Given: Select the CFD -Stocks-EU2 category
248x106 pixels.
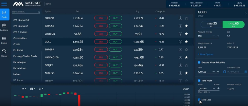Looking at the screenshot, I should [x=21, y=20].
